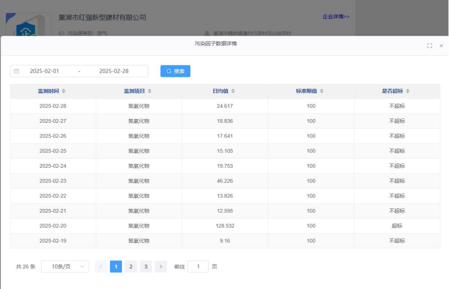Sort by 监测项目 column sort icon
This screenshot has width=449, height=289.
(150, 91)
